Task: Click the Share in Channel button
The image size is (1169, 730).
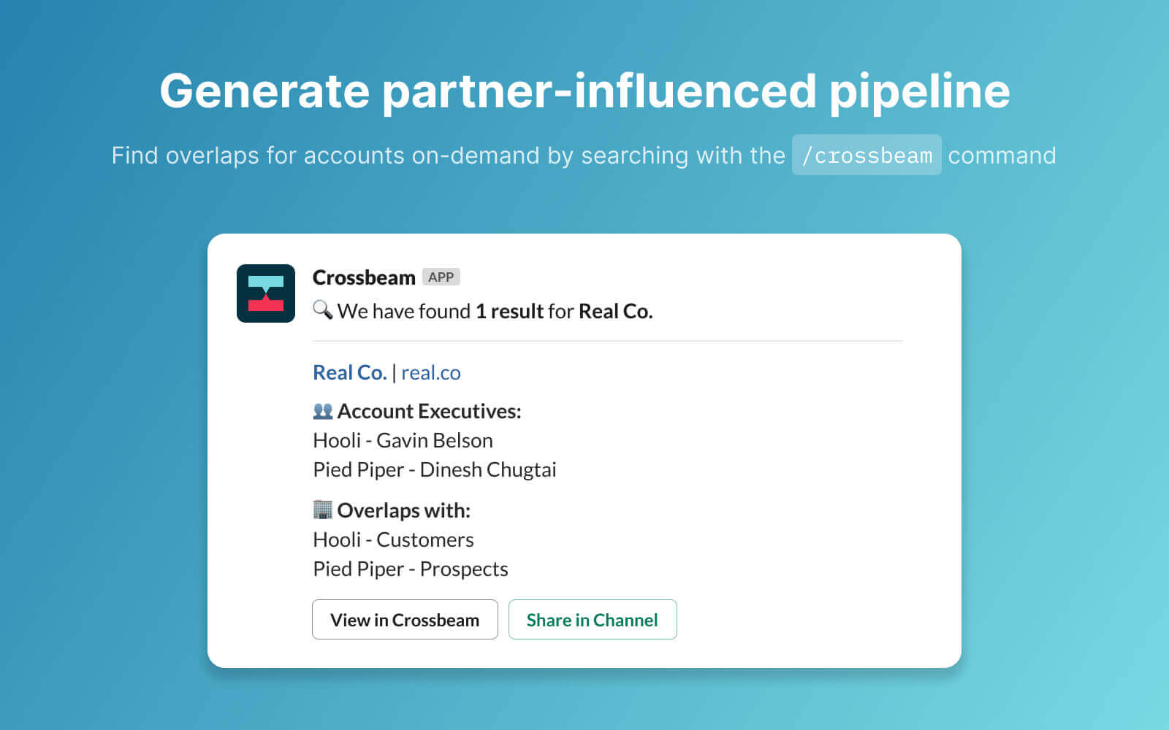Action: click(593, 620)
